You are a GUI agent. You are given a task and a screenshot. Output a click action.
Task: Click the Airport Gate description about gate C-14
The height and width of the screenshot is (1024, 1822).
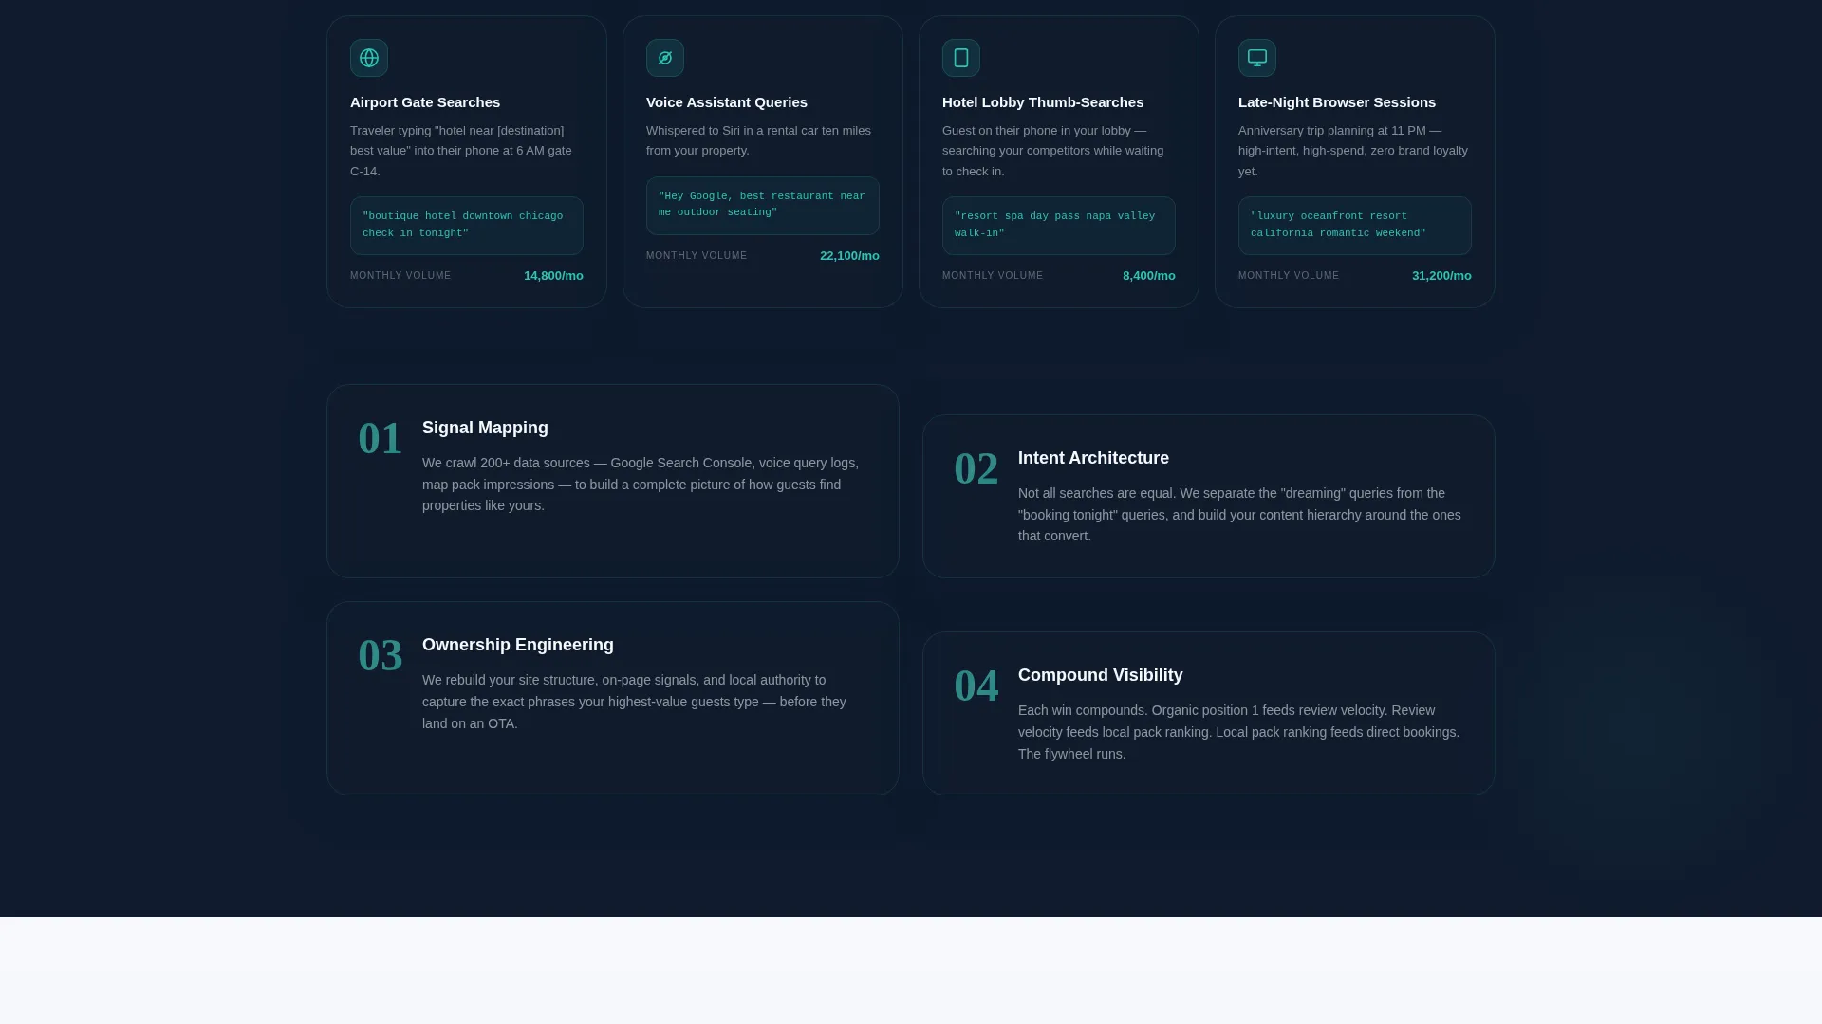point(461,151)
